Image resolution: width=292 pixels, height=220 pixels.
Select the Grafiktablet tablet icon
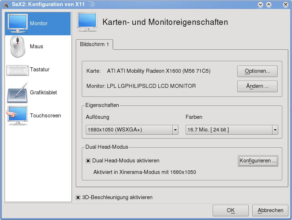pos(18,93)
